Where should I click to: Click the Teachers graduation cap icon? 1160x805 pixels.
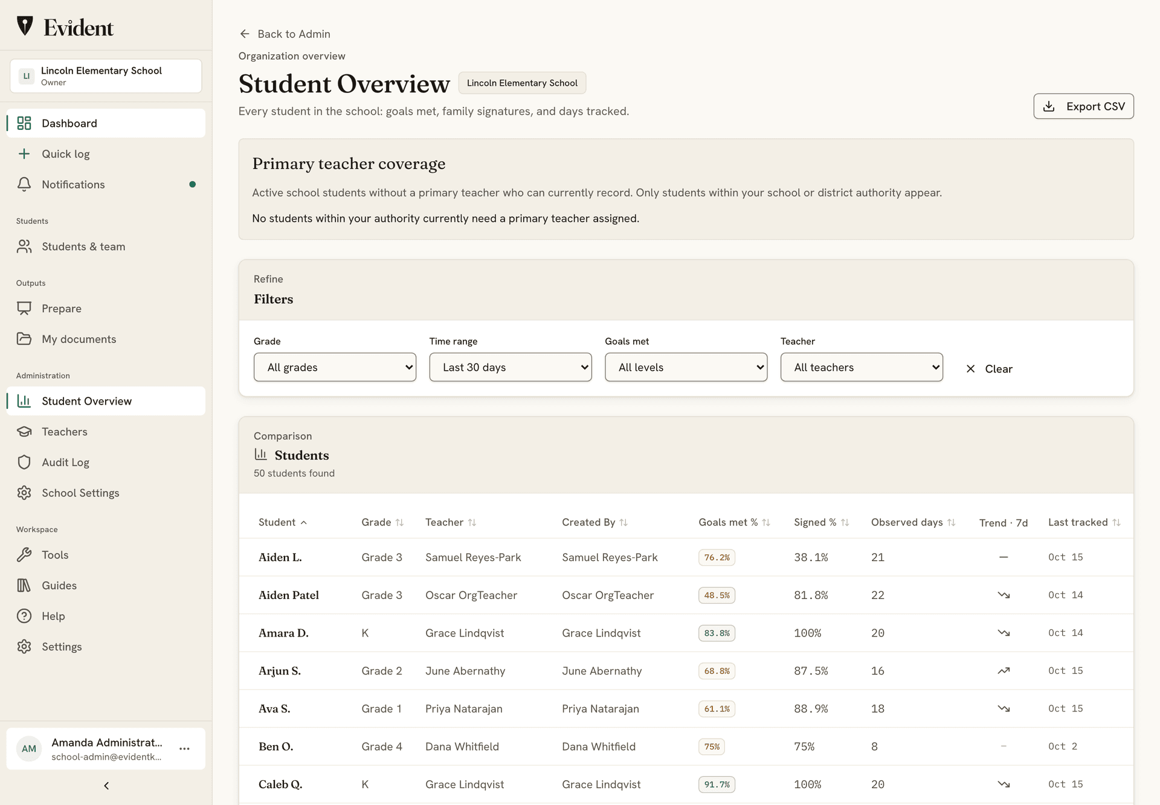(24, 432)
